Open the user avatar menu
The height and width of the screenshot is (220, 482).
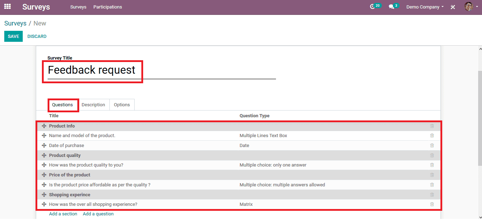point(471,6)
